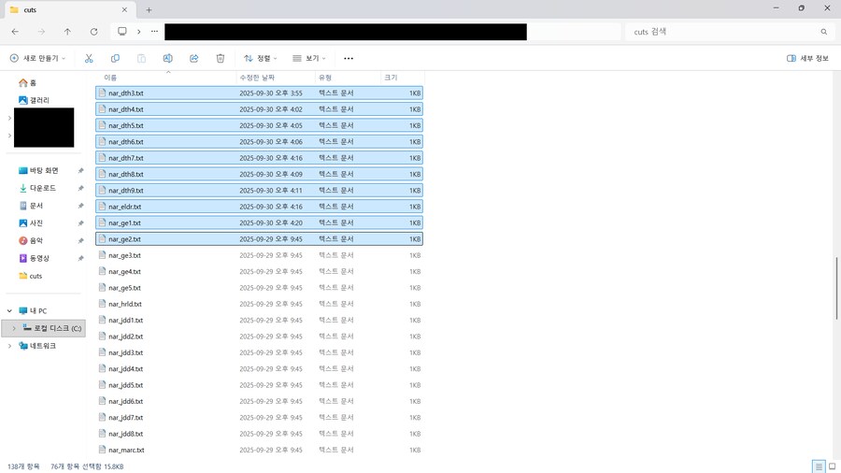Click the Delete trash icon
Screen dimensions: 841x473
pos(221,58)
